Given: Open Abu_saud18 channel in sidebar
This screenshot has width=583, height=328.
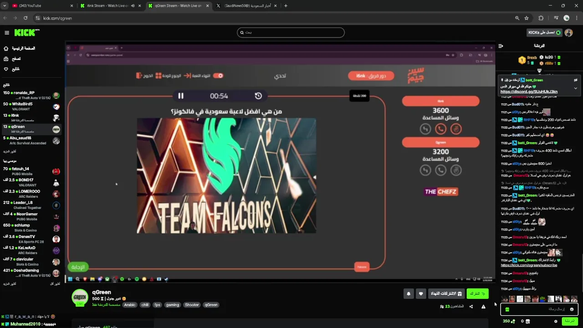Looking at the screenshot, I should [31, 140].
